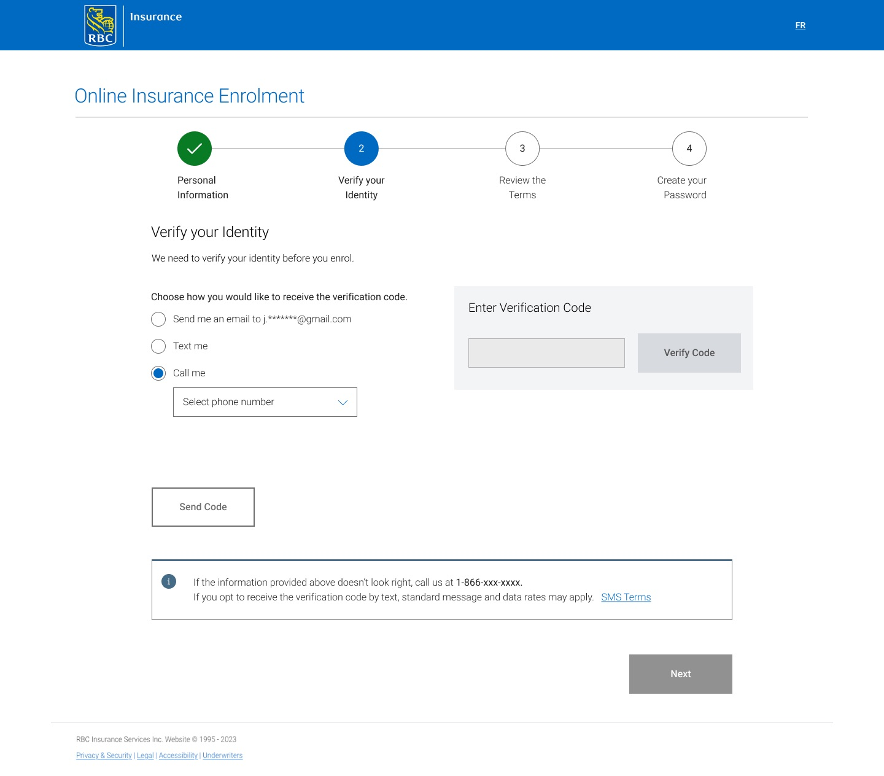Click the step 3 circle
The width and height of the screenshot is (884, 776).
(x=522, y=149)
